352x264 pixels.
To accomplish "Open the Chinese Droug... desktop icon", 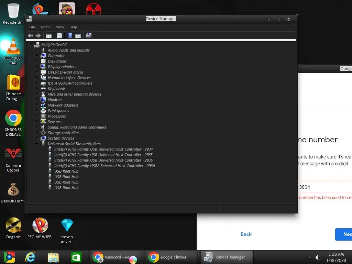I will click(13, 88).
